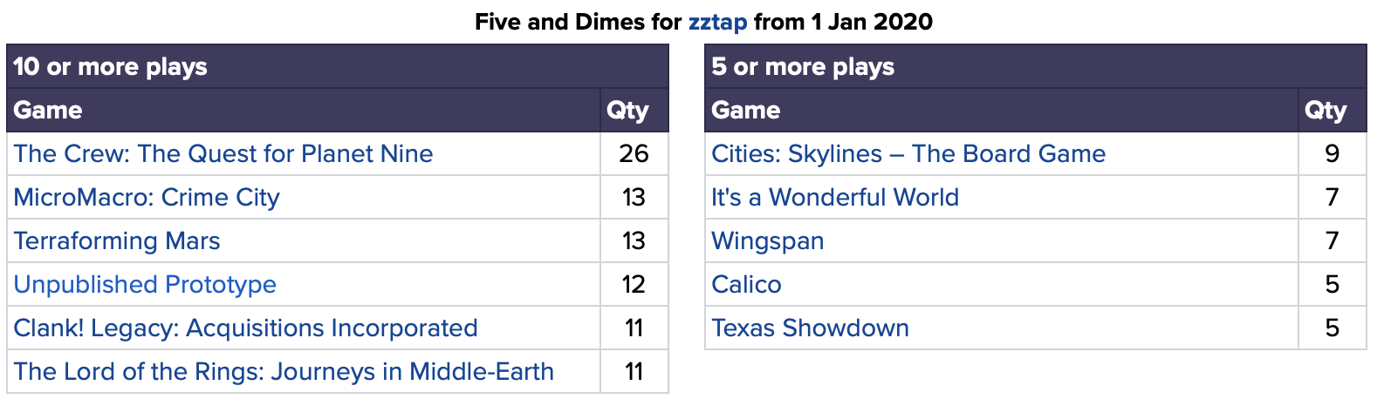Open Clank! Legacy: Acquisitions Incorporated
Screen dimensions: 1377x399
tap(246, 328)
